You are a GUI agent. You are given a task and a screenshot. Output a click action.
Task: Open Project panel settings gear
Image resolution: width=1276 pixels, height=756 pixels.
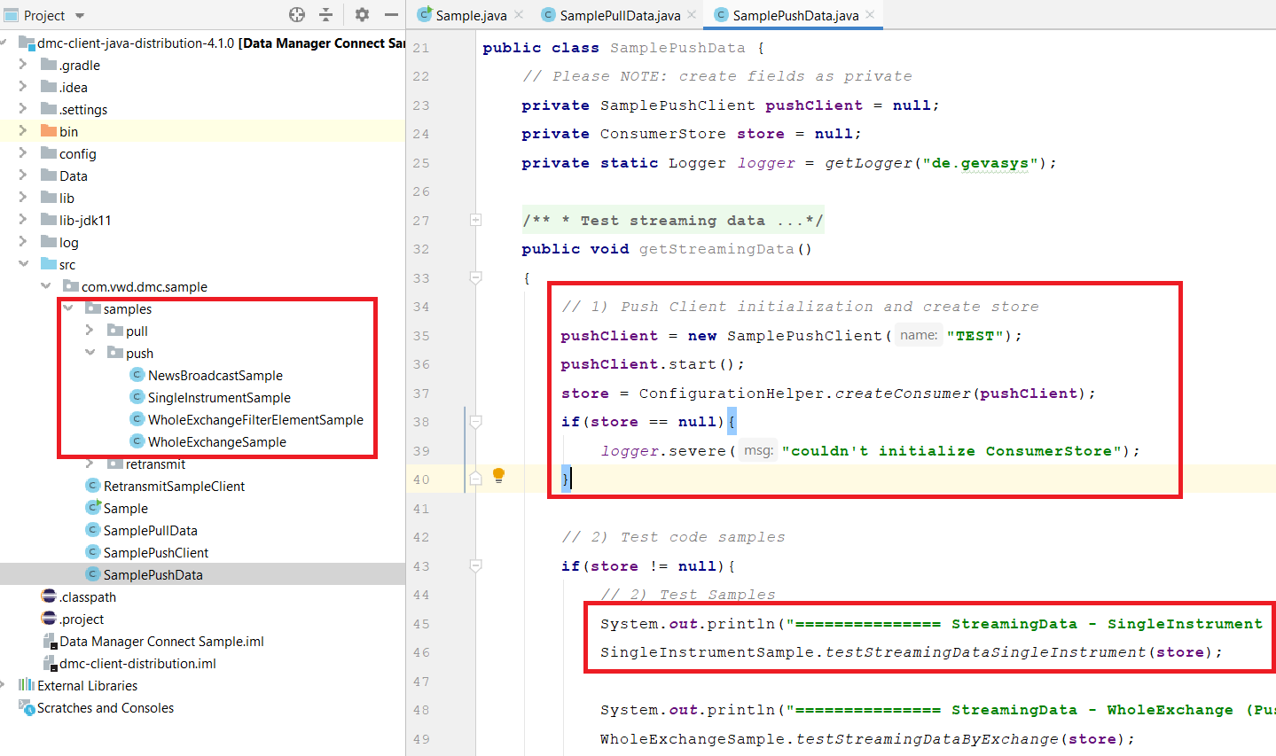pyautogui.click(x=362, y=15)
